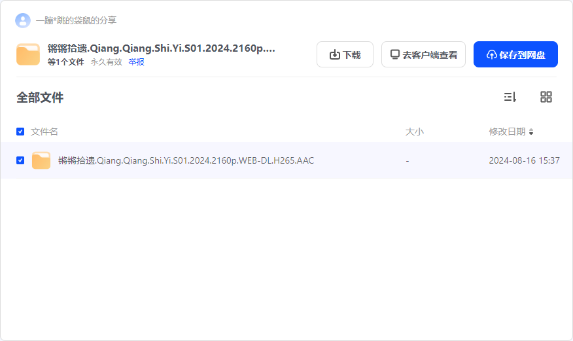Uncheck the 锵锵拾遗 folder row checkbox

pos(20,160)
